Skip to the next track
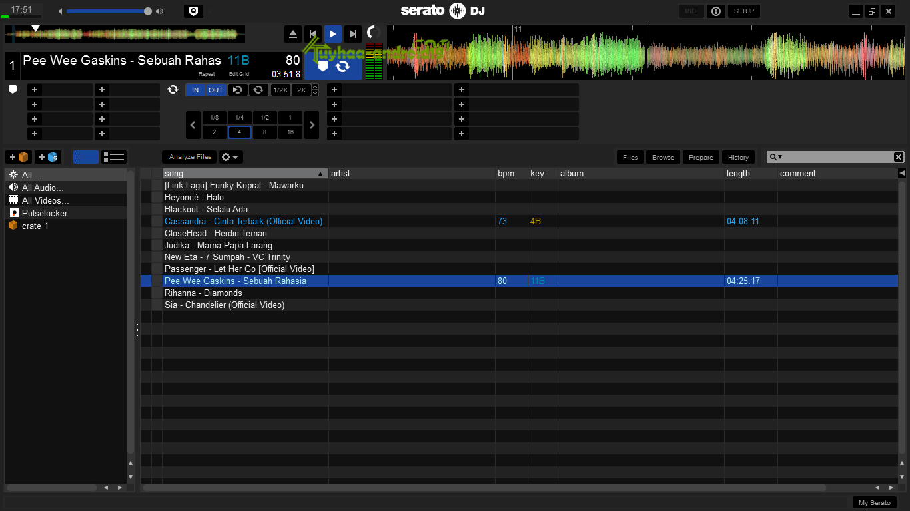This screenshot has width=910, height=511. coord(353,34)
